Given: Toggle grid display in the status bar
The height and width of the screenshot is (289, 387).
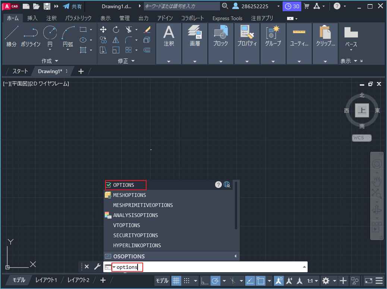Looking at the screenshot, I should click(176, 281).
